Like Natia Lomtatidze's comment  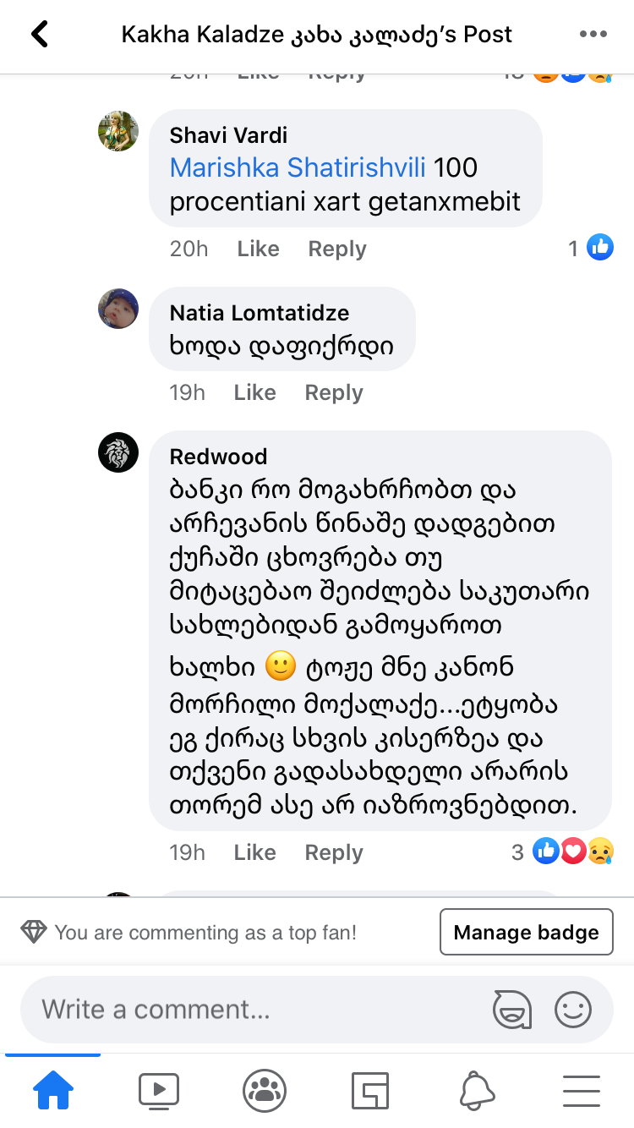(254, 392)
